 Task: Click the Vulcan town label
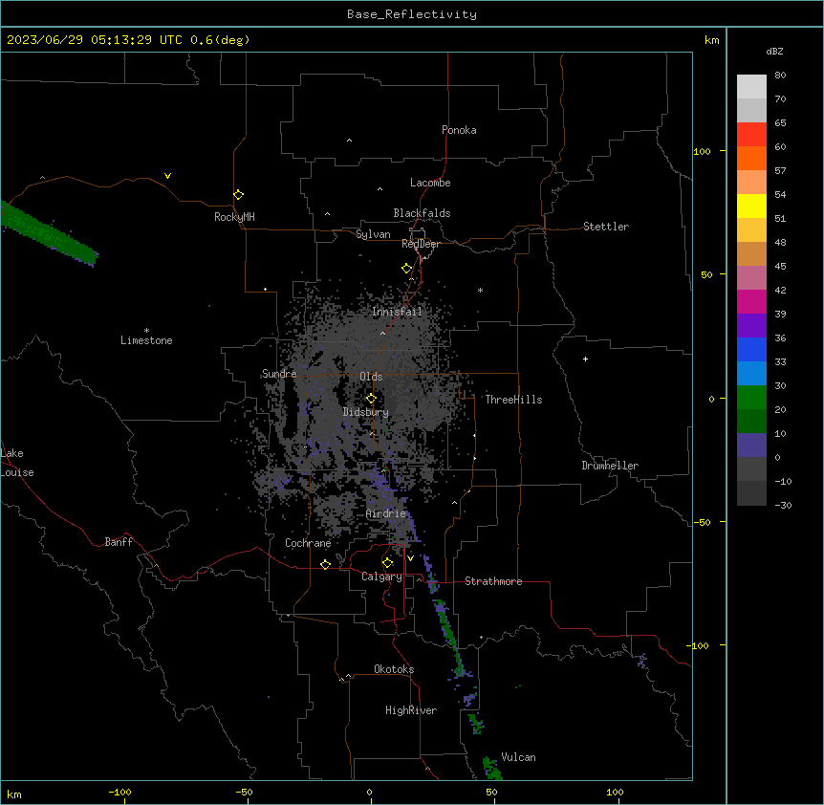518,757
